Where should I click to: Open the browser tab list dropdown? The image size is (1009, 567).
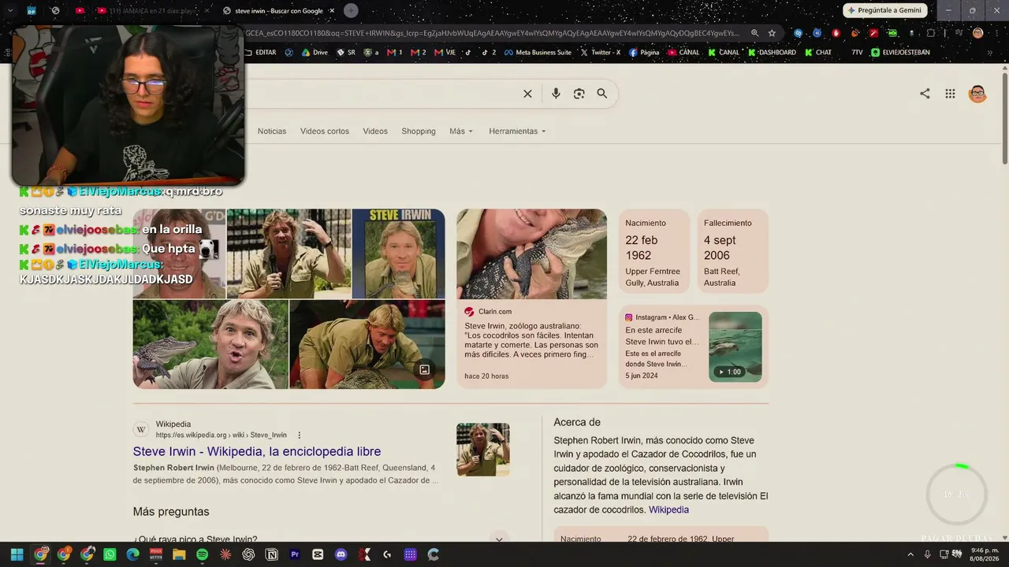click(10, 10)
